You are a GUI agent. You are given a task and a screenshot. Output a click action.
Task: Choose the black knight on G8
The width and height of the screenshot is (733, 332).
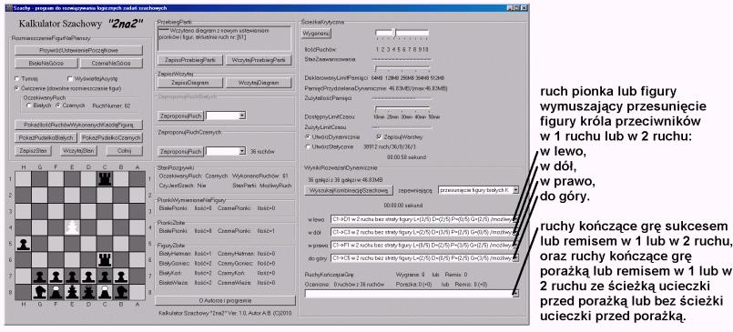39,291
